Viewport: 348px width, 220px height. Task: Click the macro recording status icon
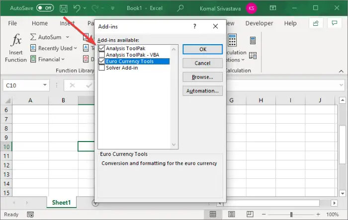(30, 215)
